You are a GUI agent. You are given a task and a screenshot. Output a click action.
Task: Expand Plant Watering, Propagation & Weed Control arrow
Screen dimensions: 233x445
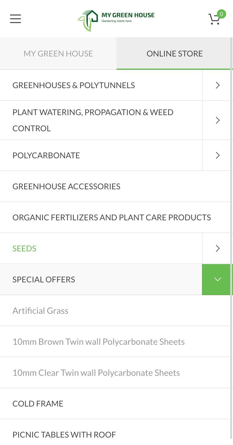[x=218, y=120]
